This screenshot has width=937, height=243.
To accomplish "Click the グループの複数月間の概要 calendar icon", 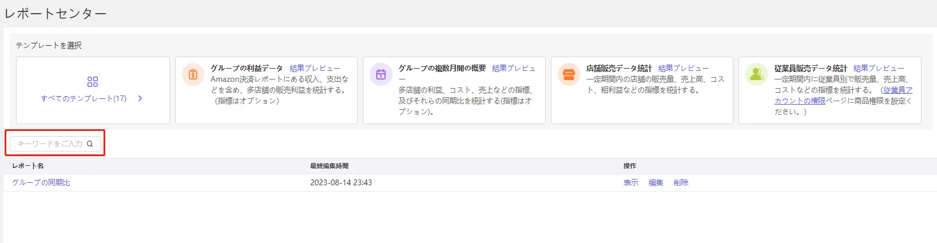I will 381,74.
